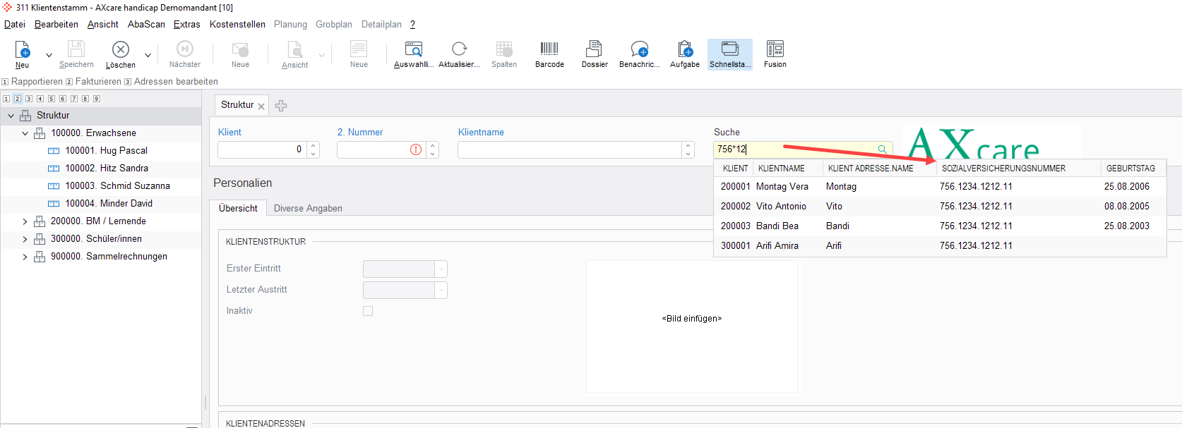
Task: Open the Extras menu
Action: 187,24
